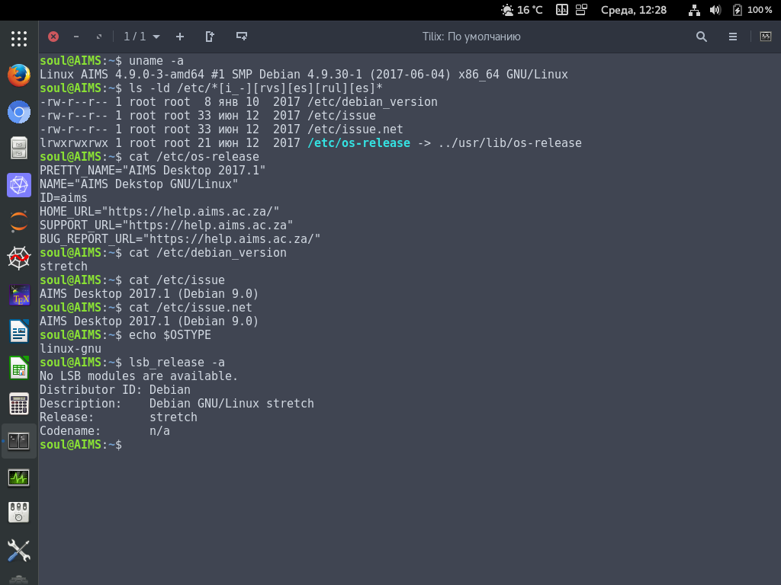
Task: Select the Tilix terminal dock icon
Action: [19, 441]
